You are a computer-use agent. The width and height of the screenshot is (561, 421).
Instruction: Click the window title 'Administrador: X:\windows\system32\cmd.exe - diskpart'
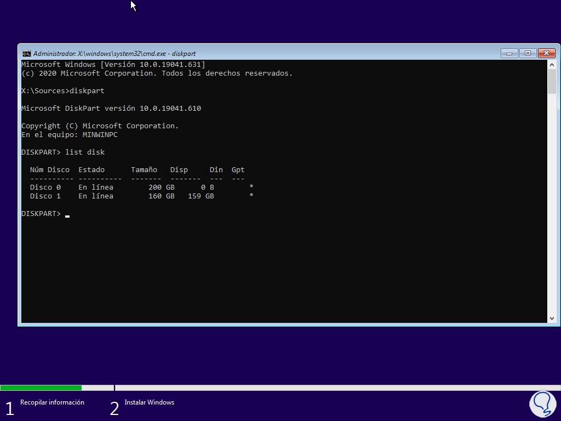click(x=115, y=54)
